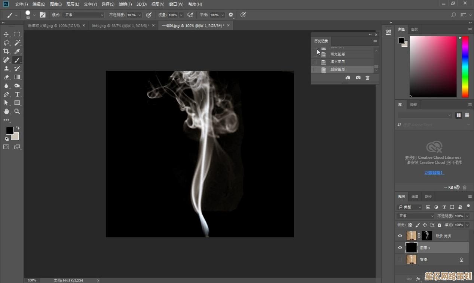Select the Magic Wand tool
Screen dimensions: 474x283
17,43
